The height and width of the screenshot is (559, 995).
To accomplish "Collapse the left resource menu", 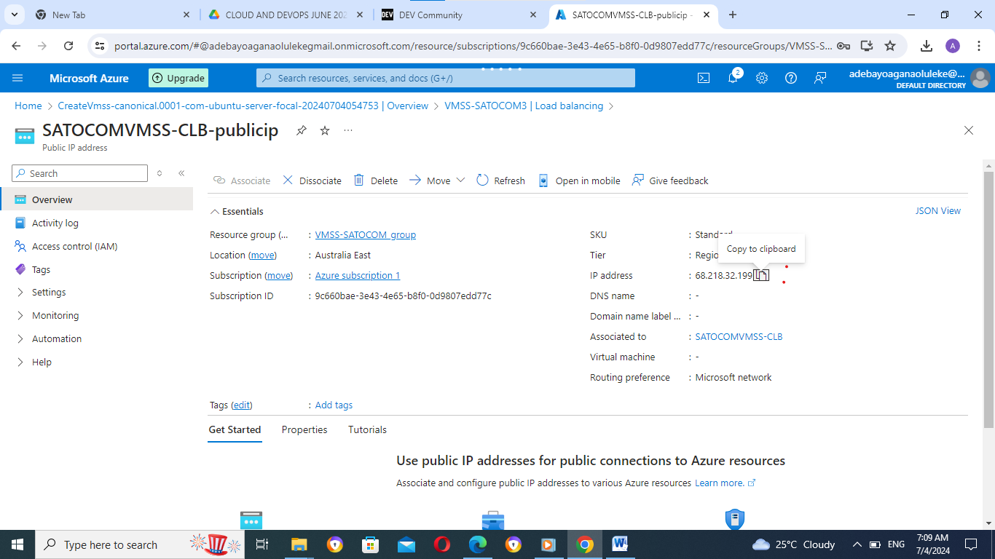I will coord(181,173).
